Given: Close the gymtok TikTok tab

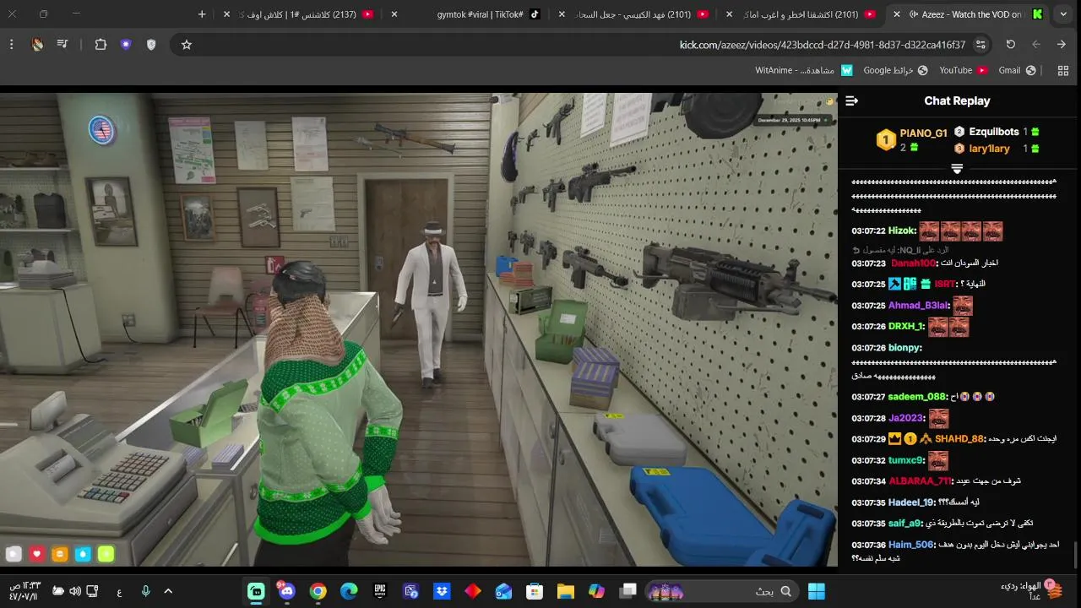Looking at the screenshot, I should [x=394, y=14].
